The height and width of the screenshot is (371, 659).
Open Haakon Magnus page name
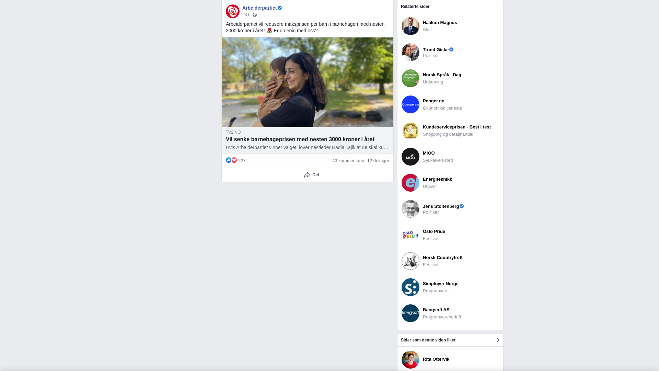point(440,22)
